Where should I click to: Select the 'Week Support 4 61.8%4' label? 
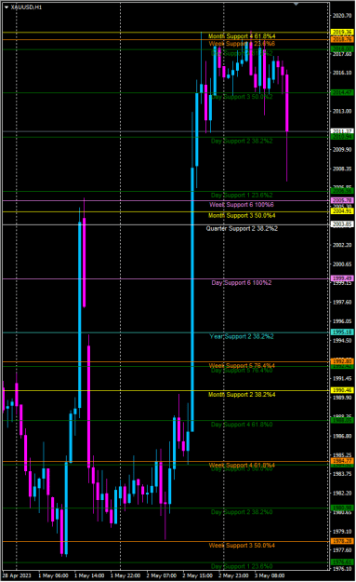[x=242, y=465]
